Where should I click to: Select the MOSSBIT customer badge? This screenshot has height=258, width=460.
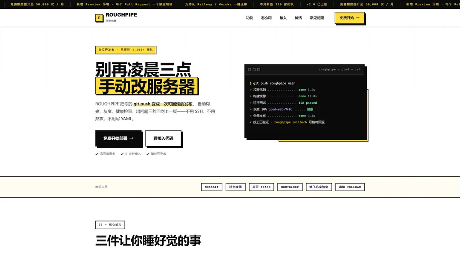click(x=212, y=187)
